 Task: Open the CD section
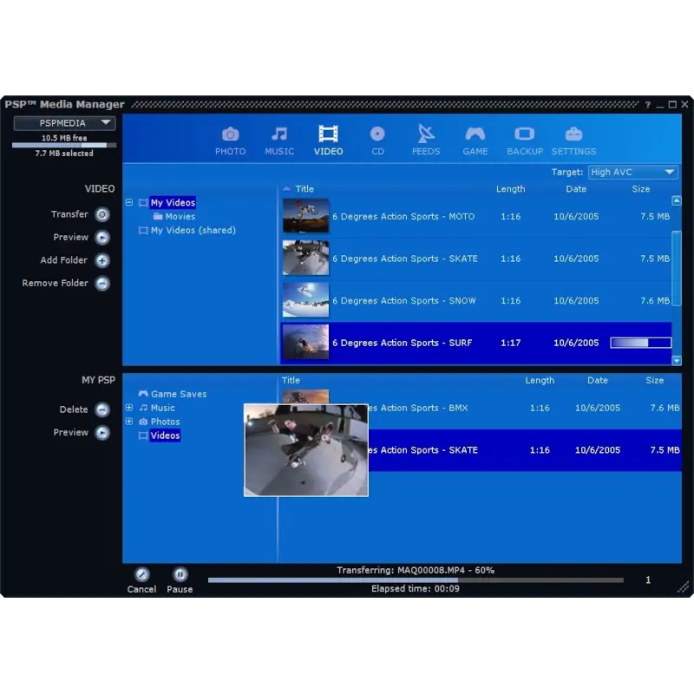(377, 134)
